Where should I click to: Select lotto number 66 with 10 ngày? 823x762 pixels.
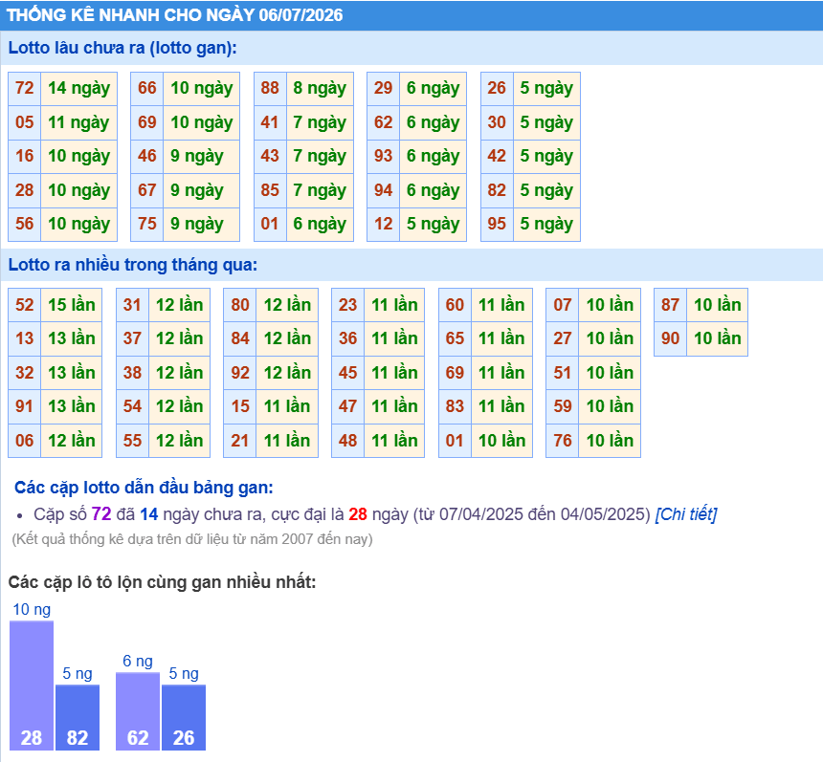click(147, 88)
